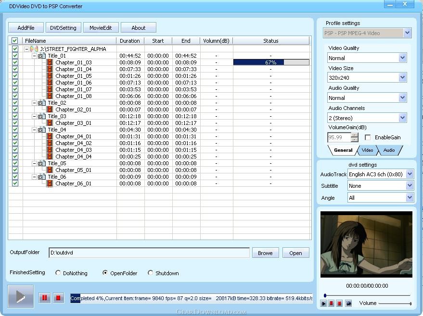The width and height of the screenshot is (423, 316).
Task: Switch to the General tab
Action: point(343,150)
